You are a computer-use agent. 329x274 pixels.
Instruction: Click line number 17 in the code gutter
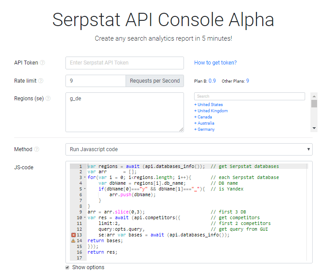click(79, 258)
